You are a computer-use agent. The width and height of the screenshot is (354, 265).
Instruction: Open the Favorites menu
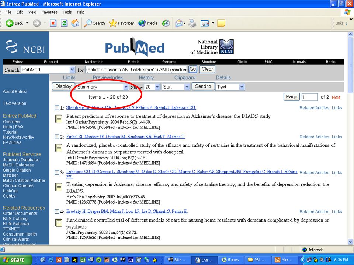click(x=49, y=12)
